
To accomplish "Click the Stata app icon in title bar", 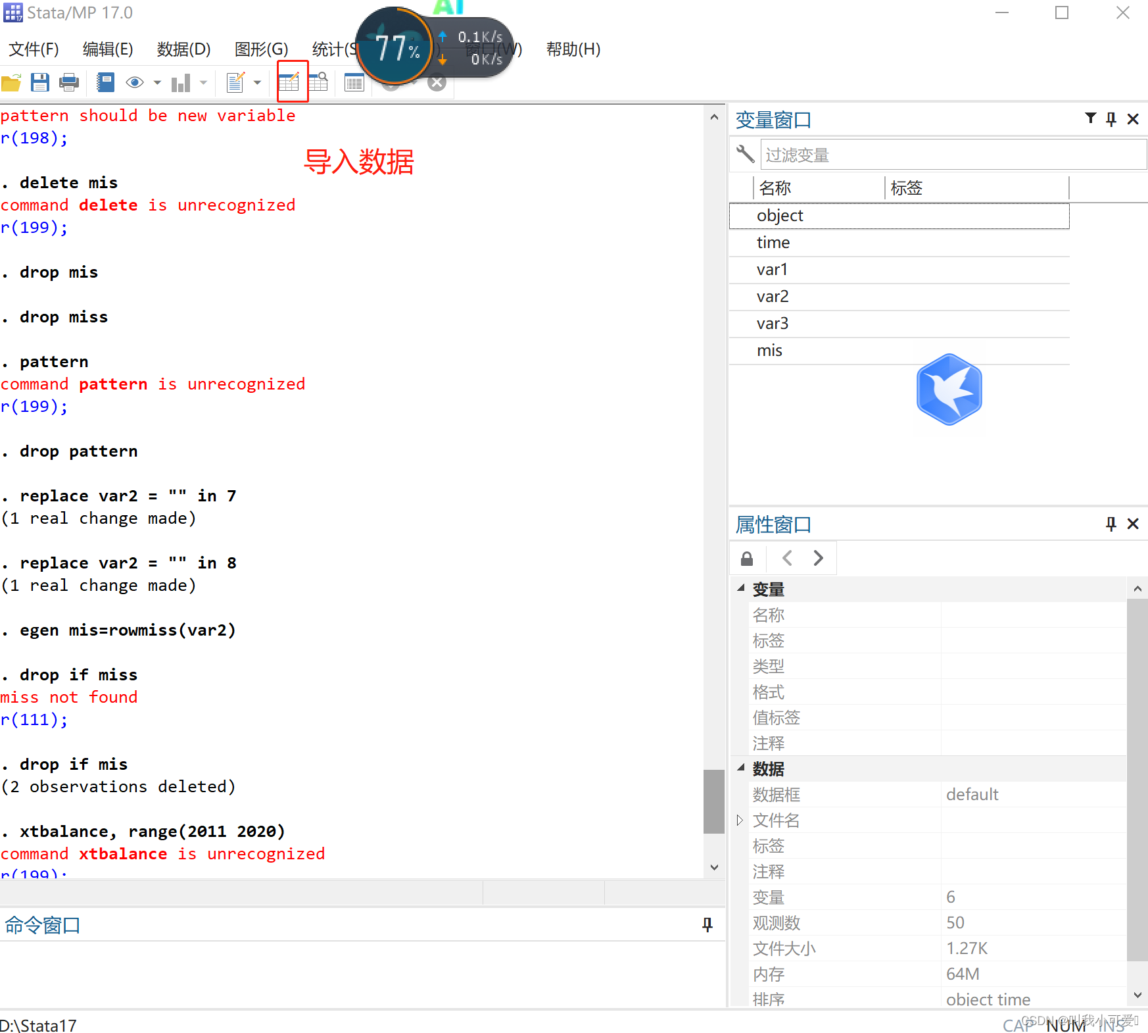I will [x=13, y=13].
